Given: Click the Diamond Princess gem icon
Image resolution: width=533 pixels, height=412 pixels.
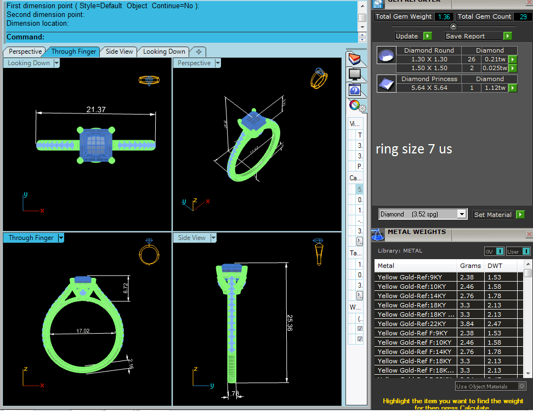Looking at the screenshot, I should tap(386, 83).
